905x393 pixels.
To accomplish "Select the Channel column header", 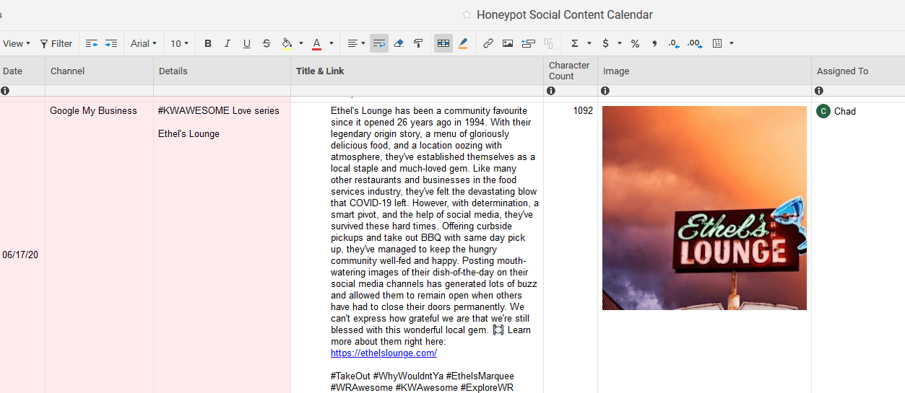I will coord(100,71).
